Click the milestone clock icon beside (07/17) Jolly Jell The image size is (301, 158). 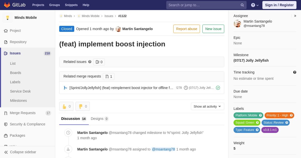186,88
